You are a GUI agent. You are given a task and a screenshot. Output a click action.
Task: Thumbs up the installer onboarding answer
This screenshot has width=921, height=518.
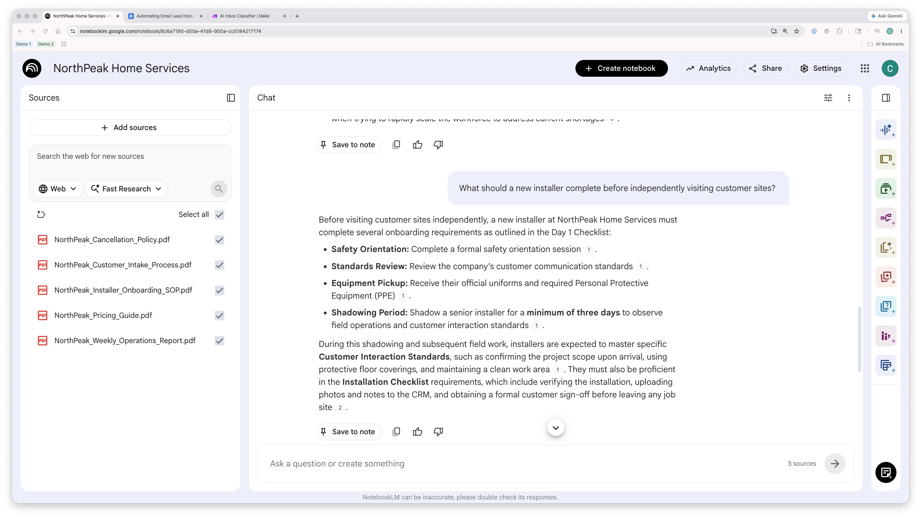coord(417,431)
